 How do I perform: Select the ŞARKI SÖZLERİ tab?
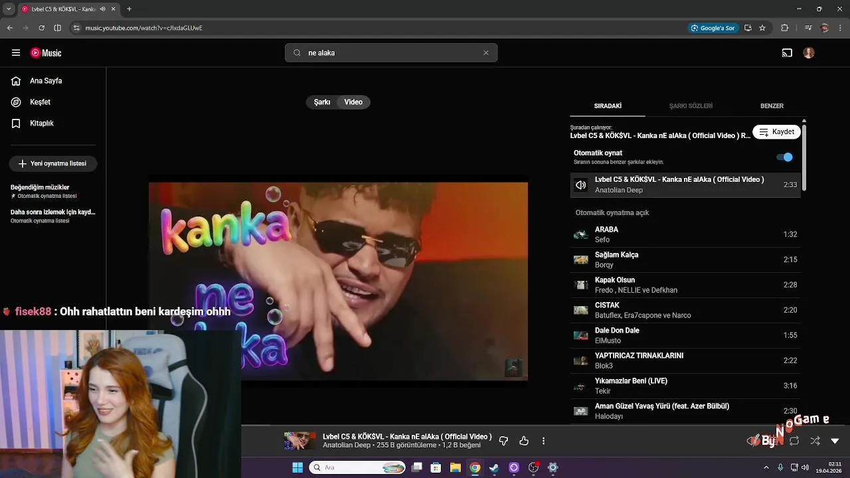691,106
